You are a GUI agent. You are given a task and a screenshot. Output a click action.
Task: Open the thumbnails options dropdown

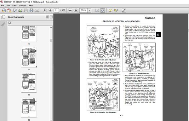[10, 23]
